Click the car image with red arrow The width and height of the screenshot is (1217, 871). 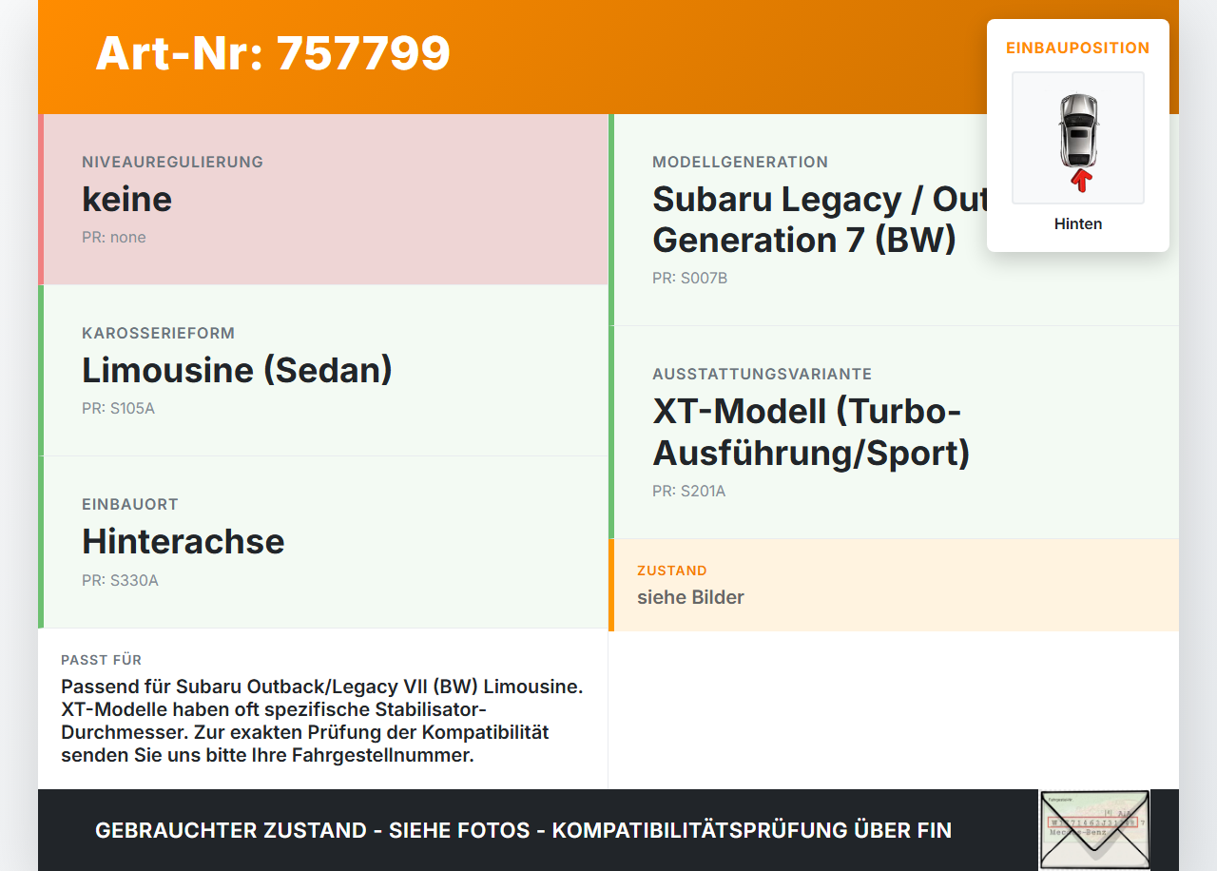(1078, 138)
